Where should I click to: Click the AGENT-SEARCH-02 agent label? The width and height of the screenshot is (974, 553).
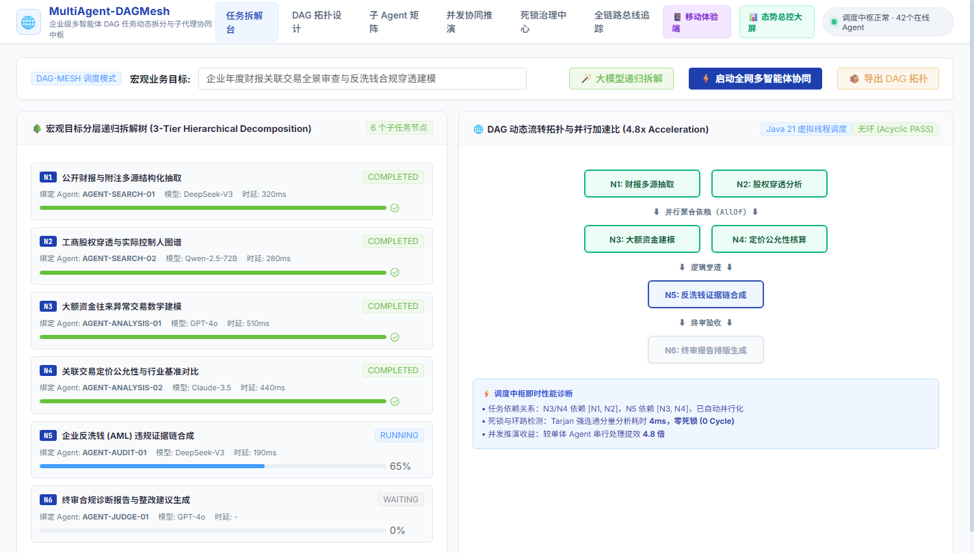click(x=119, y=258)
